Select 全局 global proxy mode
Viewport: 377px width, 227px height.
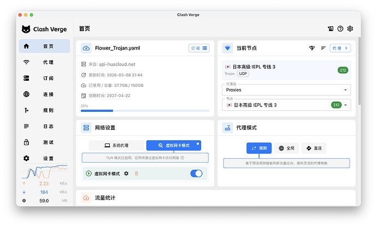(x=286, y=148)
